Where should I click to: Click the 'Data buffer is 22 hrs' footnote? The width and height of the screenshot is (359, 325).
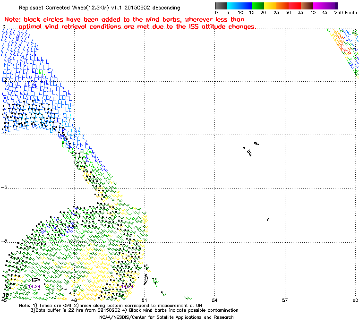pos(134,310)
